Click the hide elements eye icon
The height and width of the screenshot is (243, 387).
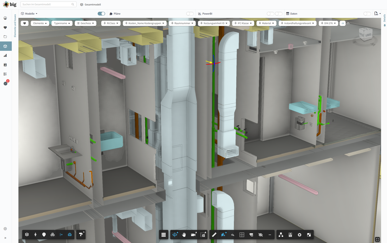260,235
